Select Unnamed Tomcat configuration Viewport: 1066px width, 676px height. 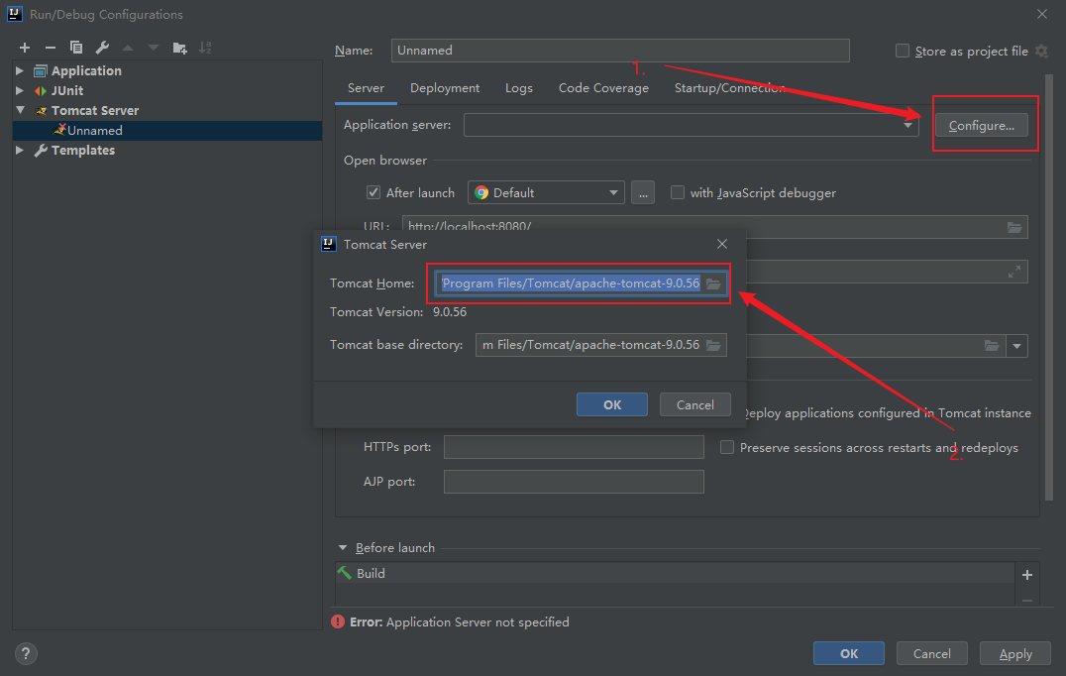click(167, 131)
